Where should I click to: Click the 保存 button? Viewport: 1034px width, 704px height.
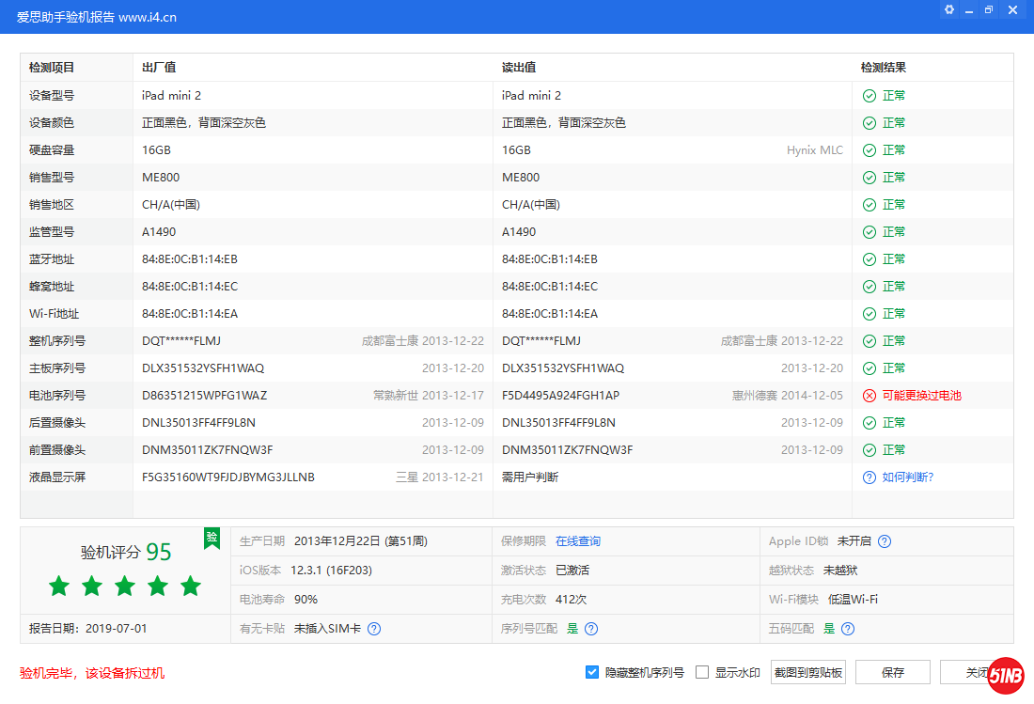[x=893, y=672]
